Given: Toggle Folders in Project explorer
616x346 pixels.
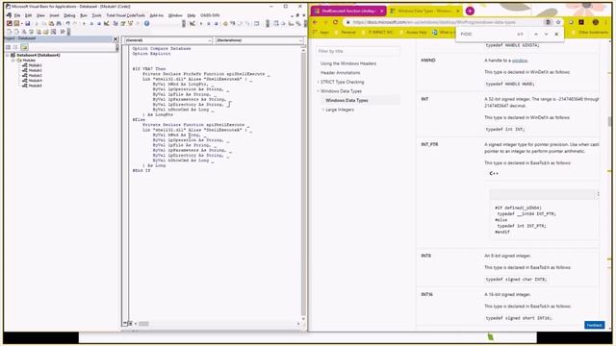Looking at the screenshot, I should pyautogui.click(x=24, y=47).
